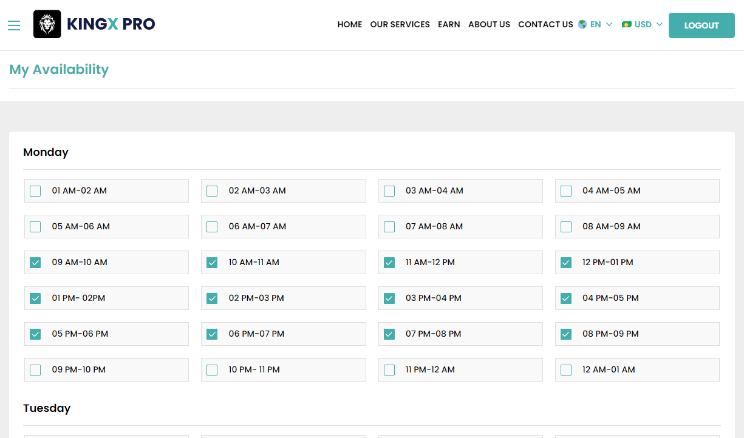Screen dimensions: 744x438
Task: Expand the EN language dropdown
Action: click(602, 24)
